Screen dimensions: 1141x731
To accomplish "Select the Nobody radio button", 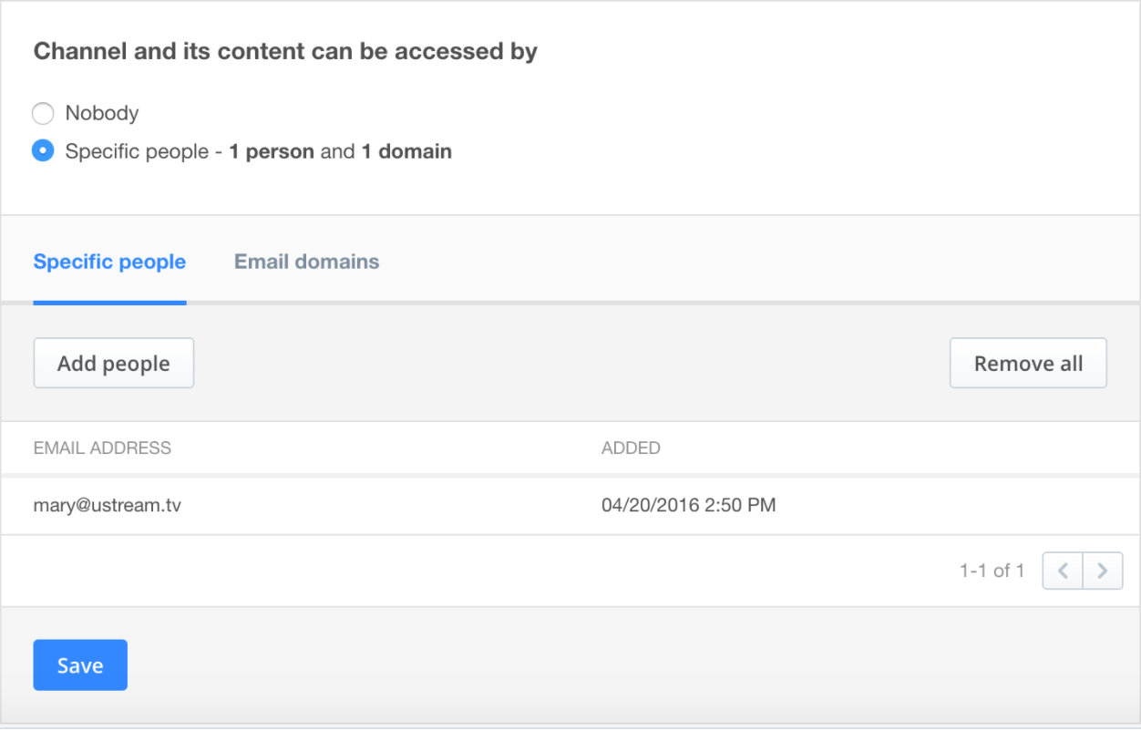I will point(43,113).
